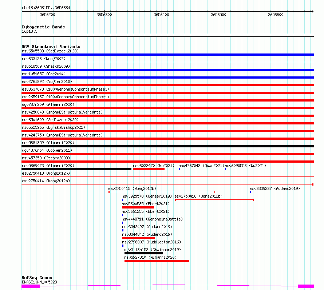This screenshot has width=324, height=290.
Task: Open nsv4250643 (gnomADStructuralVariants) label
Action: pyautogui.click(x=62, y=112)
